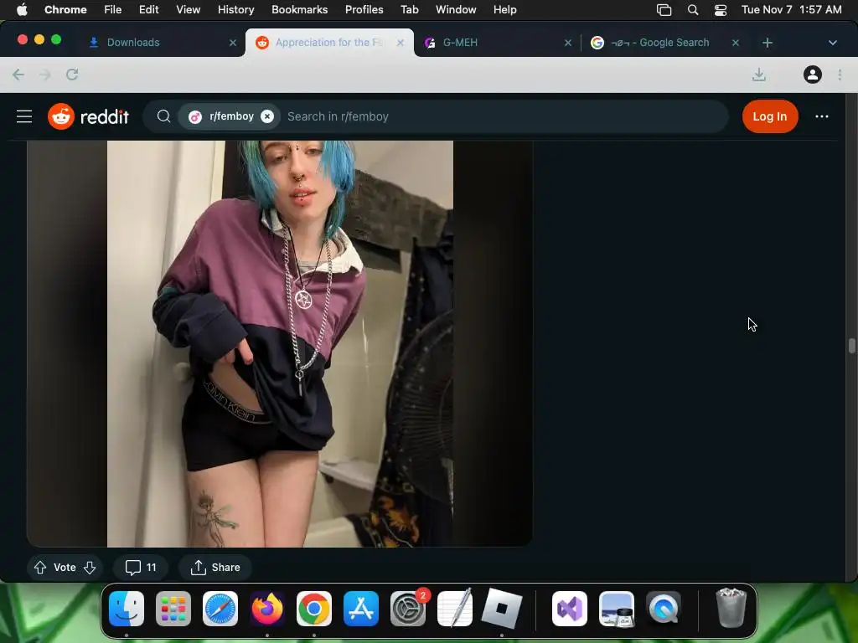Open the three-dot more options menu on Reddit
858x643 pixels.
821,116
